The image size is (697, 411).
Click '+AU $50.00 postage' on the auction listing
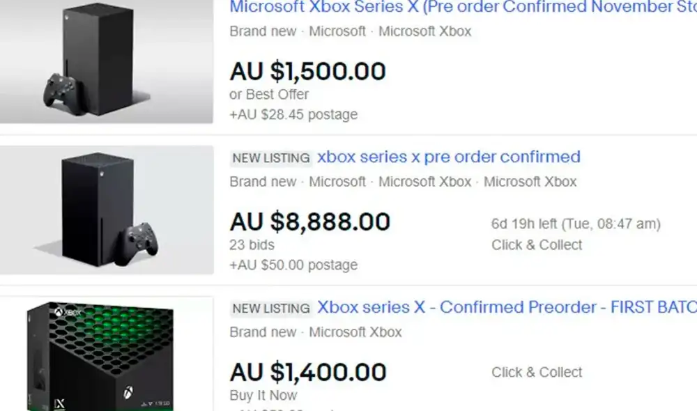293,265
